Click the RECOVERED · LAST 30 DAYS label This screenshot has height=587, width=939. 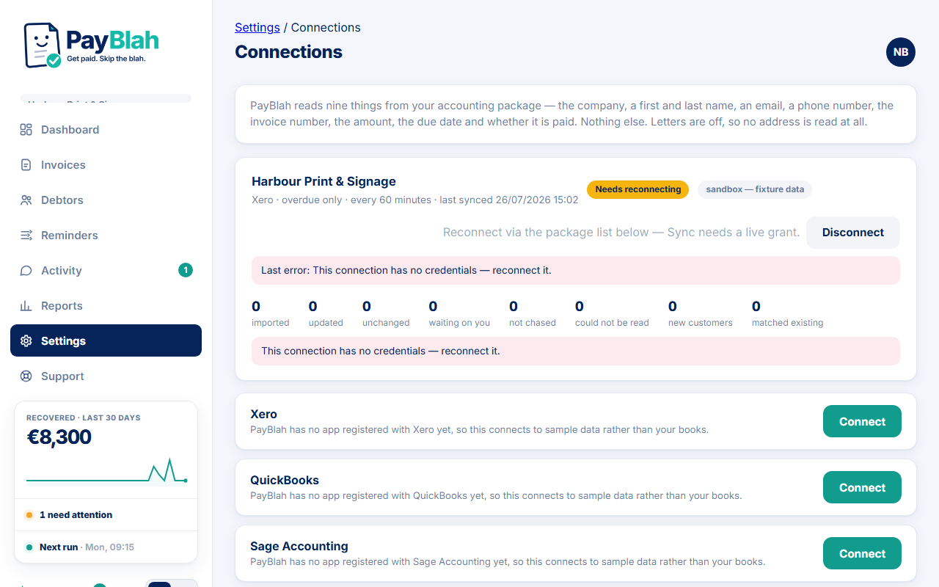(84, 418)
